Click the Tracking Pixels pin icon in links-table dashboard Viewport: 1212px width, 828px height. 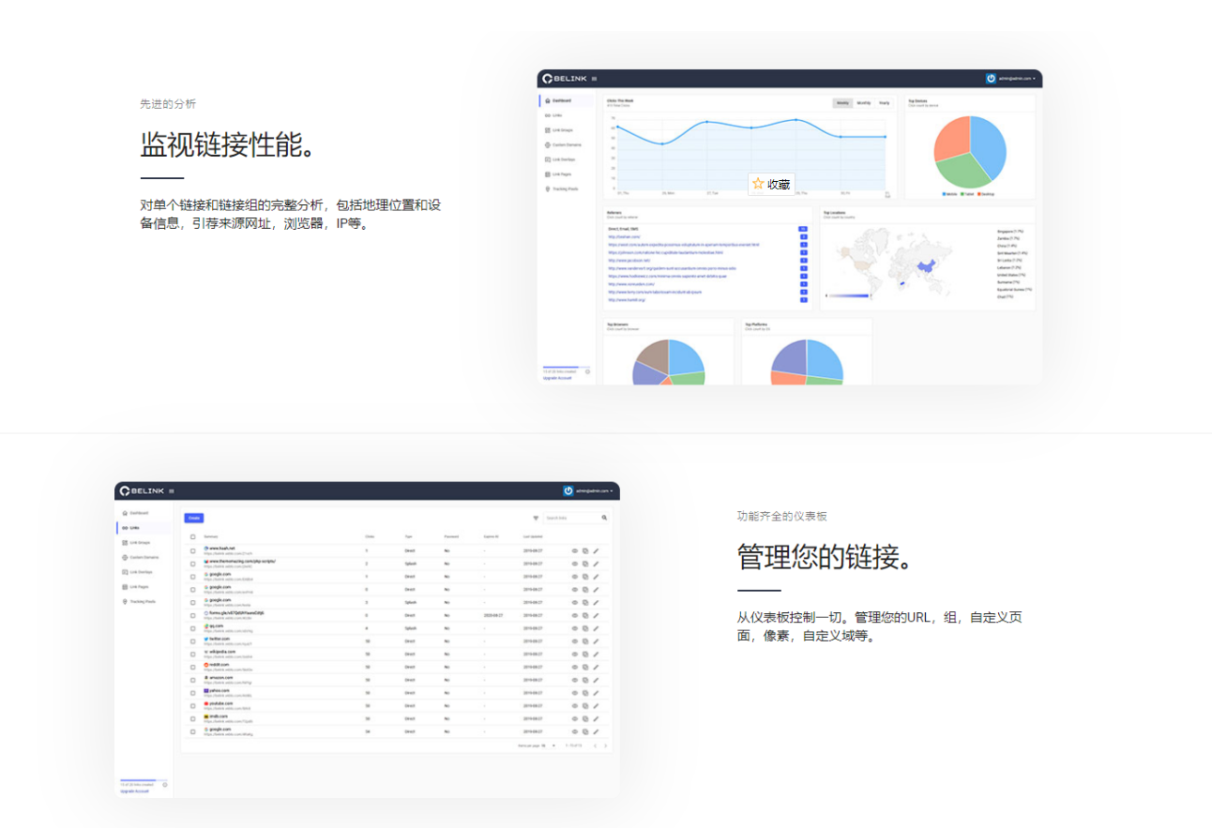pyautogui.click(x=125, y=601)
